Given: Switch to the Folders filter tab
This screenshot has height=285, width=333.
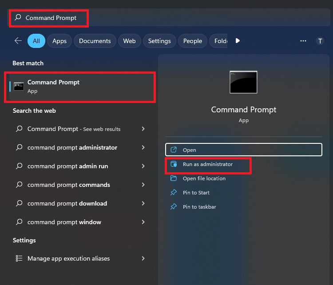Looking at the screenshot, I should click(x=218, y=41).
